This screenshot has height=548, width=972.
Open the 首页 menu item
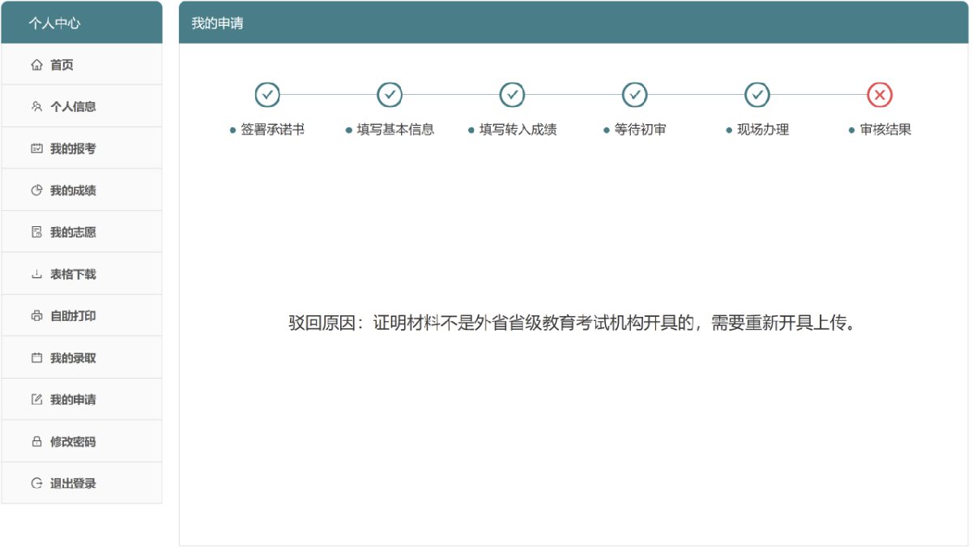pos(82,65)
